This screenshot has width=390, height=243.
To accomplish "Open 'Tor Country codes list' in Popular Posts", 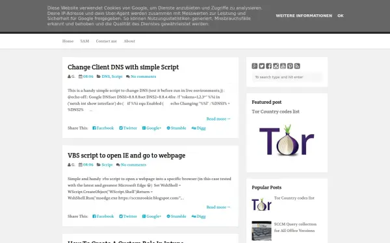I will pyautogui.click(x=294, y=198).
